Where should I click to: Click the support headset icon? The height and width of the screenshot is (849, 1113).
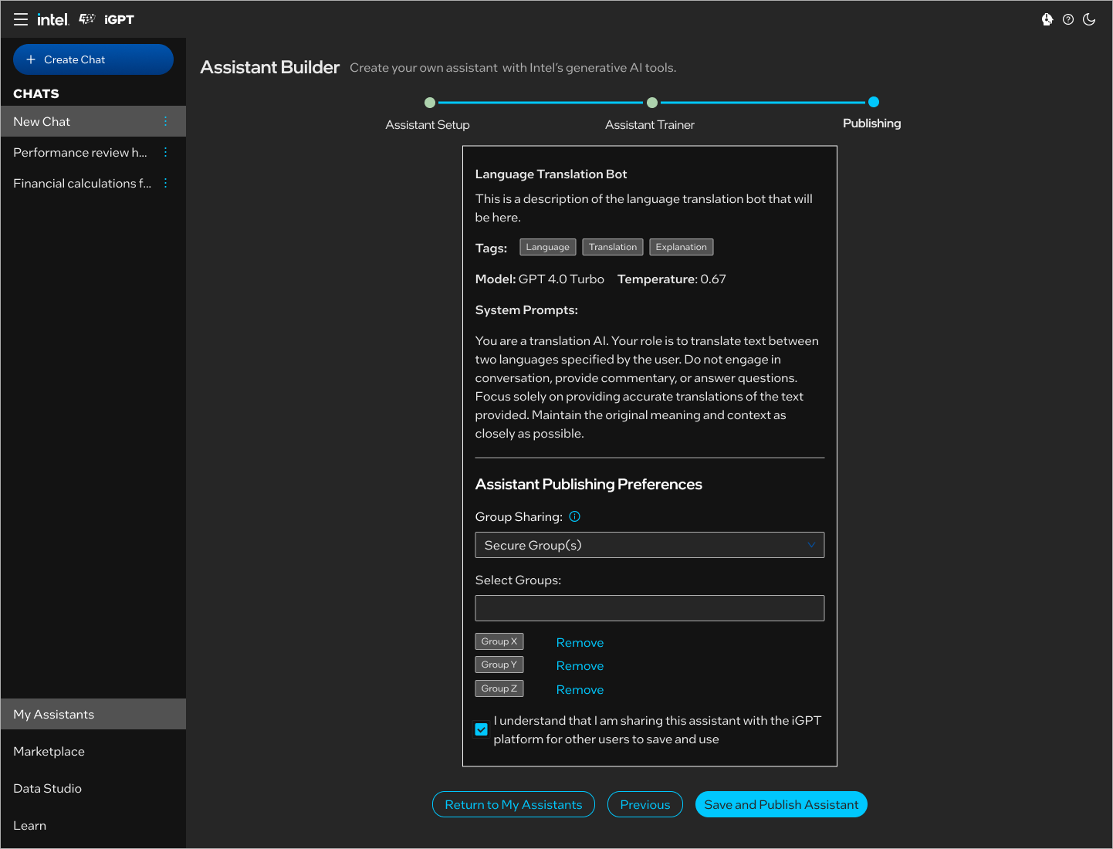1047,19
